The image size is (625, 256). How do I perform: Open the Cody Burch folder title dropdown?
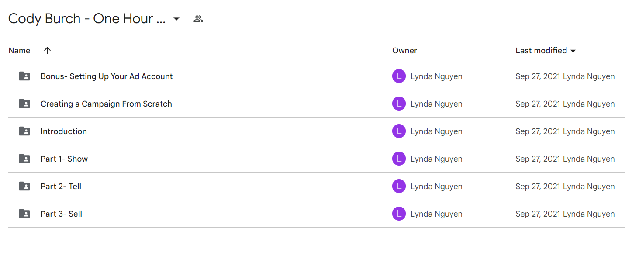tap(176, 19)
